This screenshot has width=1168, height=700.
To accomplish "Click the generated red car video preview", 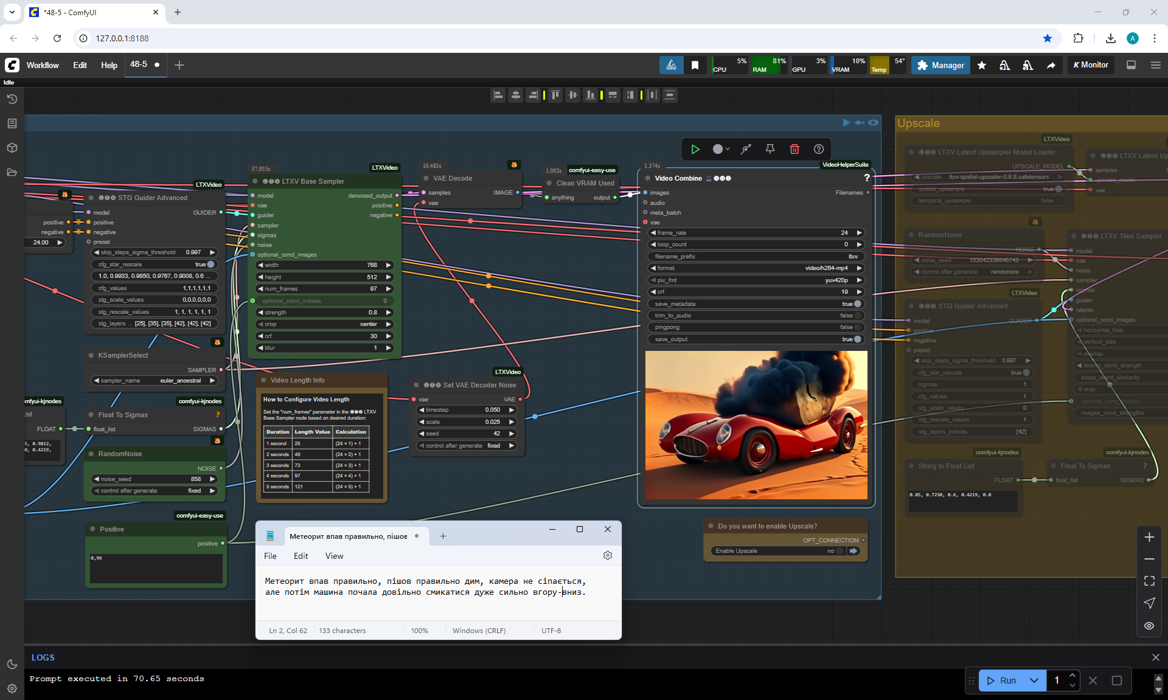I will coord(756,425).
